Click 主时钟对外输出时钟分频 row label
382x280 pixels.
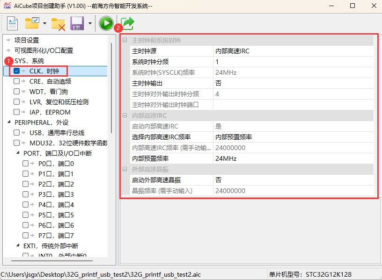point(165,94)
